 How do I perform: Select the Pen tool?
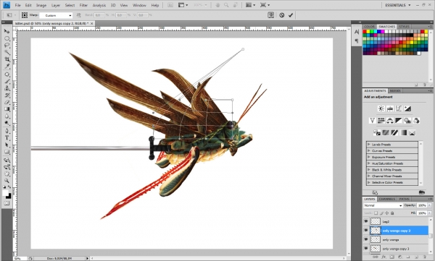pos(7,131)
